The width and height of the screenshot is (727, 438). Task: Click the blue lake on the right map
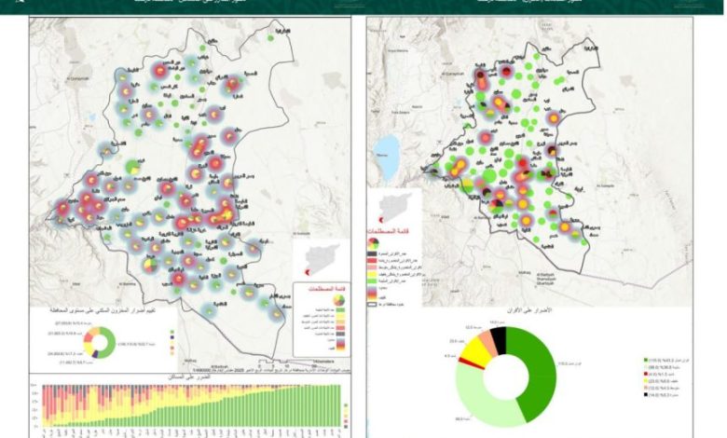(x=390, y=154)
